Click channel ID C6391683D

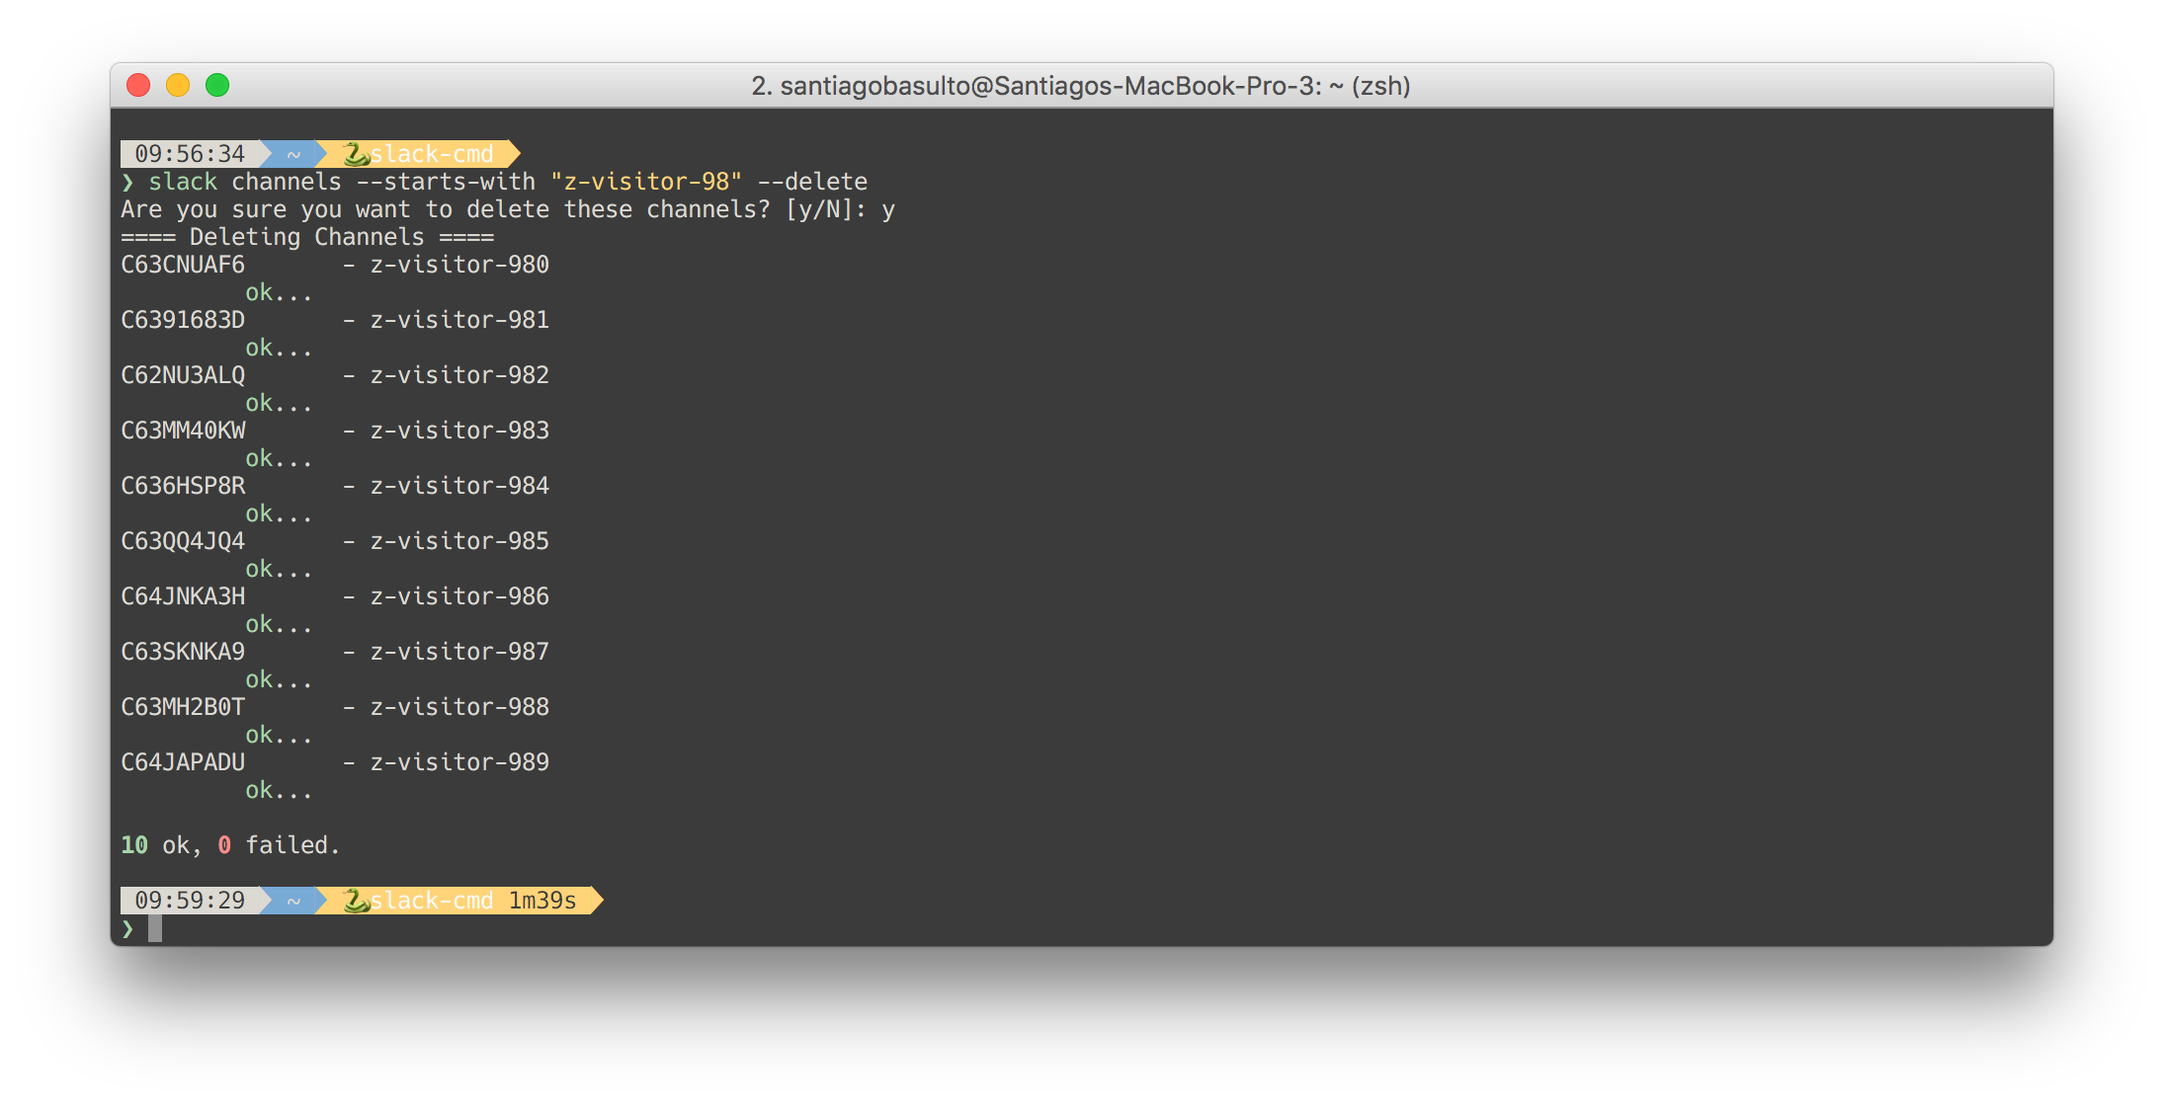183,320
